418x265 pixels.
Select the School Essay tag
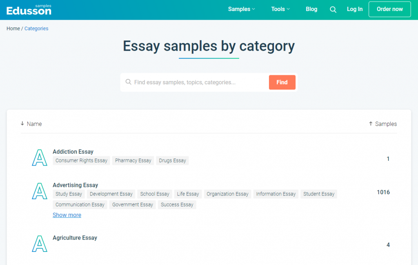tap(155, 194)
